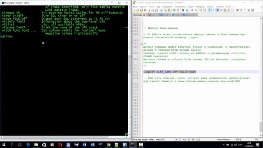This screenshot has height=148, width=263.
Task: Open Task View on the taskbar
Action: pos(20,145)
